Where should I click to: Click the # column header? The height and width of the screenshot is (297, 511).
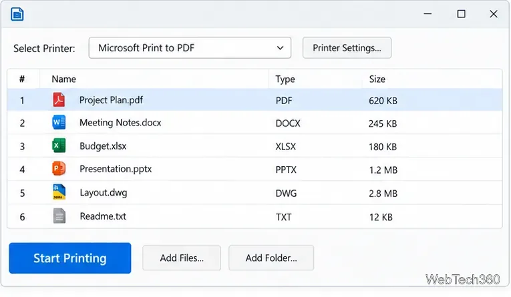point(22,79)
